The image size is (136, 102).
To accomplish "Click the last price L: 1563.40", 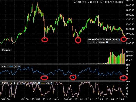I will (79, 2).
